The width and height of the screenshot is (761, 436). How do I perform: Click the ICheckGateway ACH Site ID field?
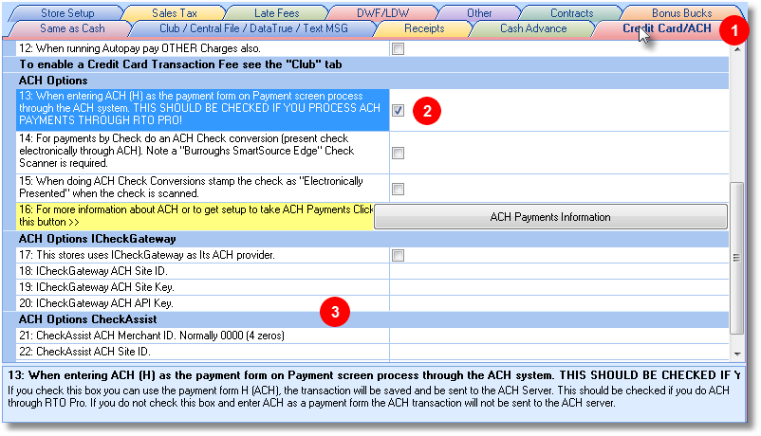[558, 271]
